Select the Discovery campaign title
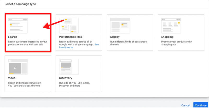Viewport: 209px width, 108px height. [x=66, y=78]
